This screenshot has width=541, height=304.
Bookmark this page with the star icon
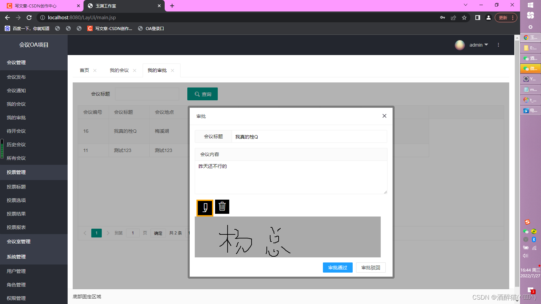(x=464, y=18)
